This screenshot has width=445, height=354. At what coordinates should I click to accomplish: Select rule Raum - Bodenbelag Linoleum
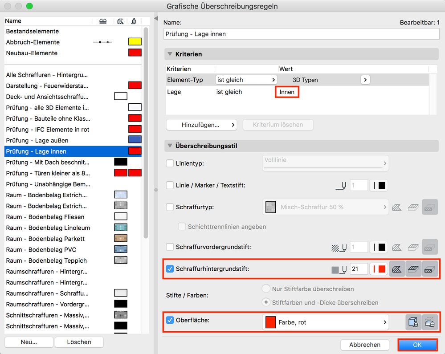pos(73,228)
